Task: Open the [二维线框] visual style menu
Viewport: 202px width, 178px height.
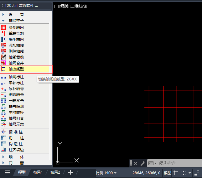Action: [x=79, y=6]
